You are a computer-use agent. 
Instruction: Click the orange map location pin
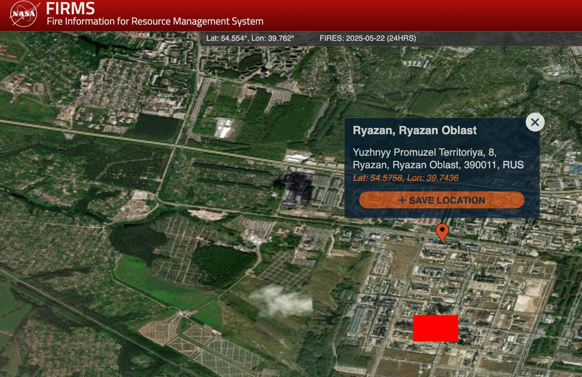coord(442,233)
